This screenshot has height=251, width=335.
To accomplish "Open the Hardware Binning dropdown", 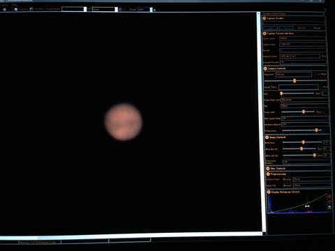I will click(306, 124).
